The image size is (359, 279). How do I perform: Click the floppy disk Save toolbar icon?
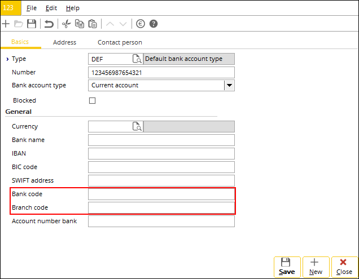tap(32, 24)
